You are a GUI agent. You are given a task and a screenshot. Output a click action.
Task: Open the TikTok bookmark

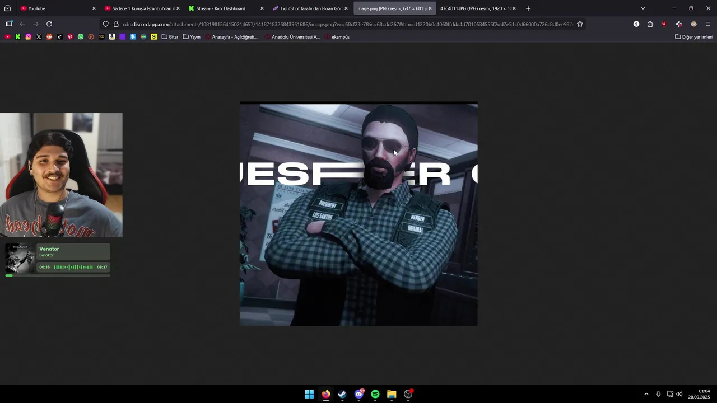point(59,37)
